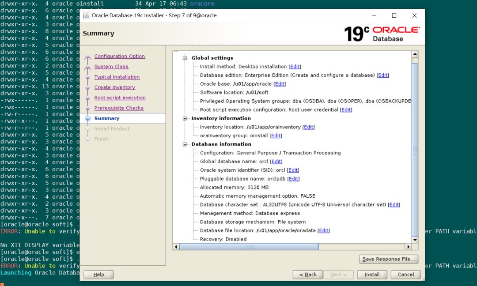
Task: Go to Create Inventory step
Action: (115, 87)
